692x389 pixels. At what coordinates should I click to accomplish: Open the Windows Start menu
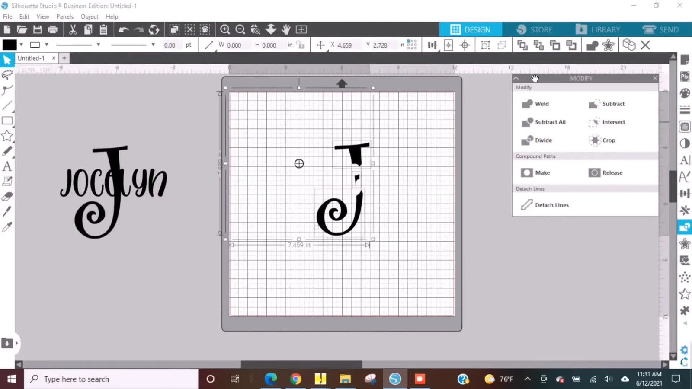pos(12,379)
